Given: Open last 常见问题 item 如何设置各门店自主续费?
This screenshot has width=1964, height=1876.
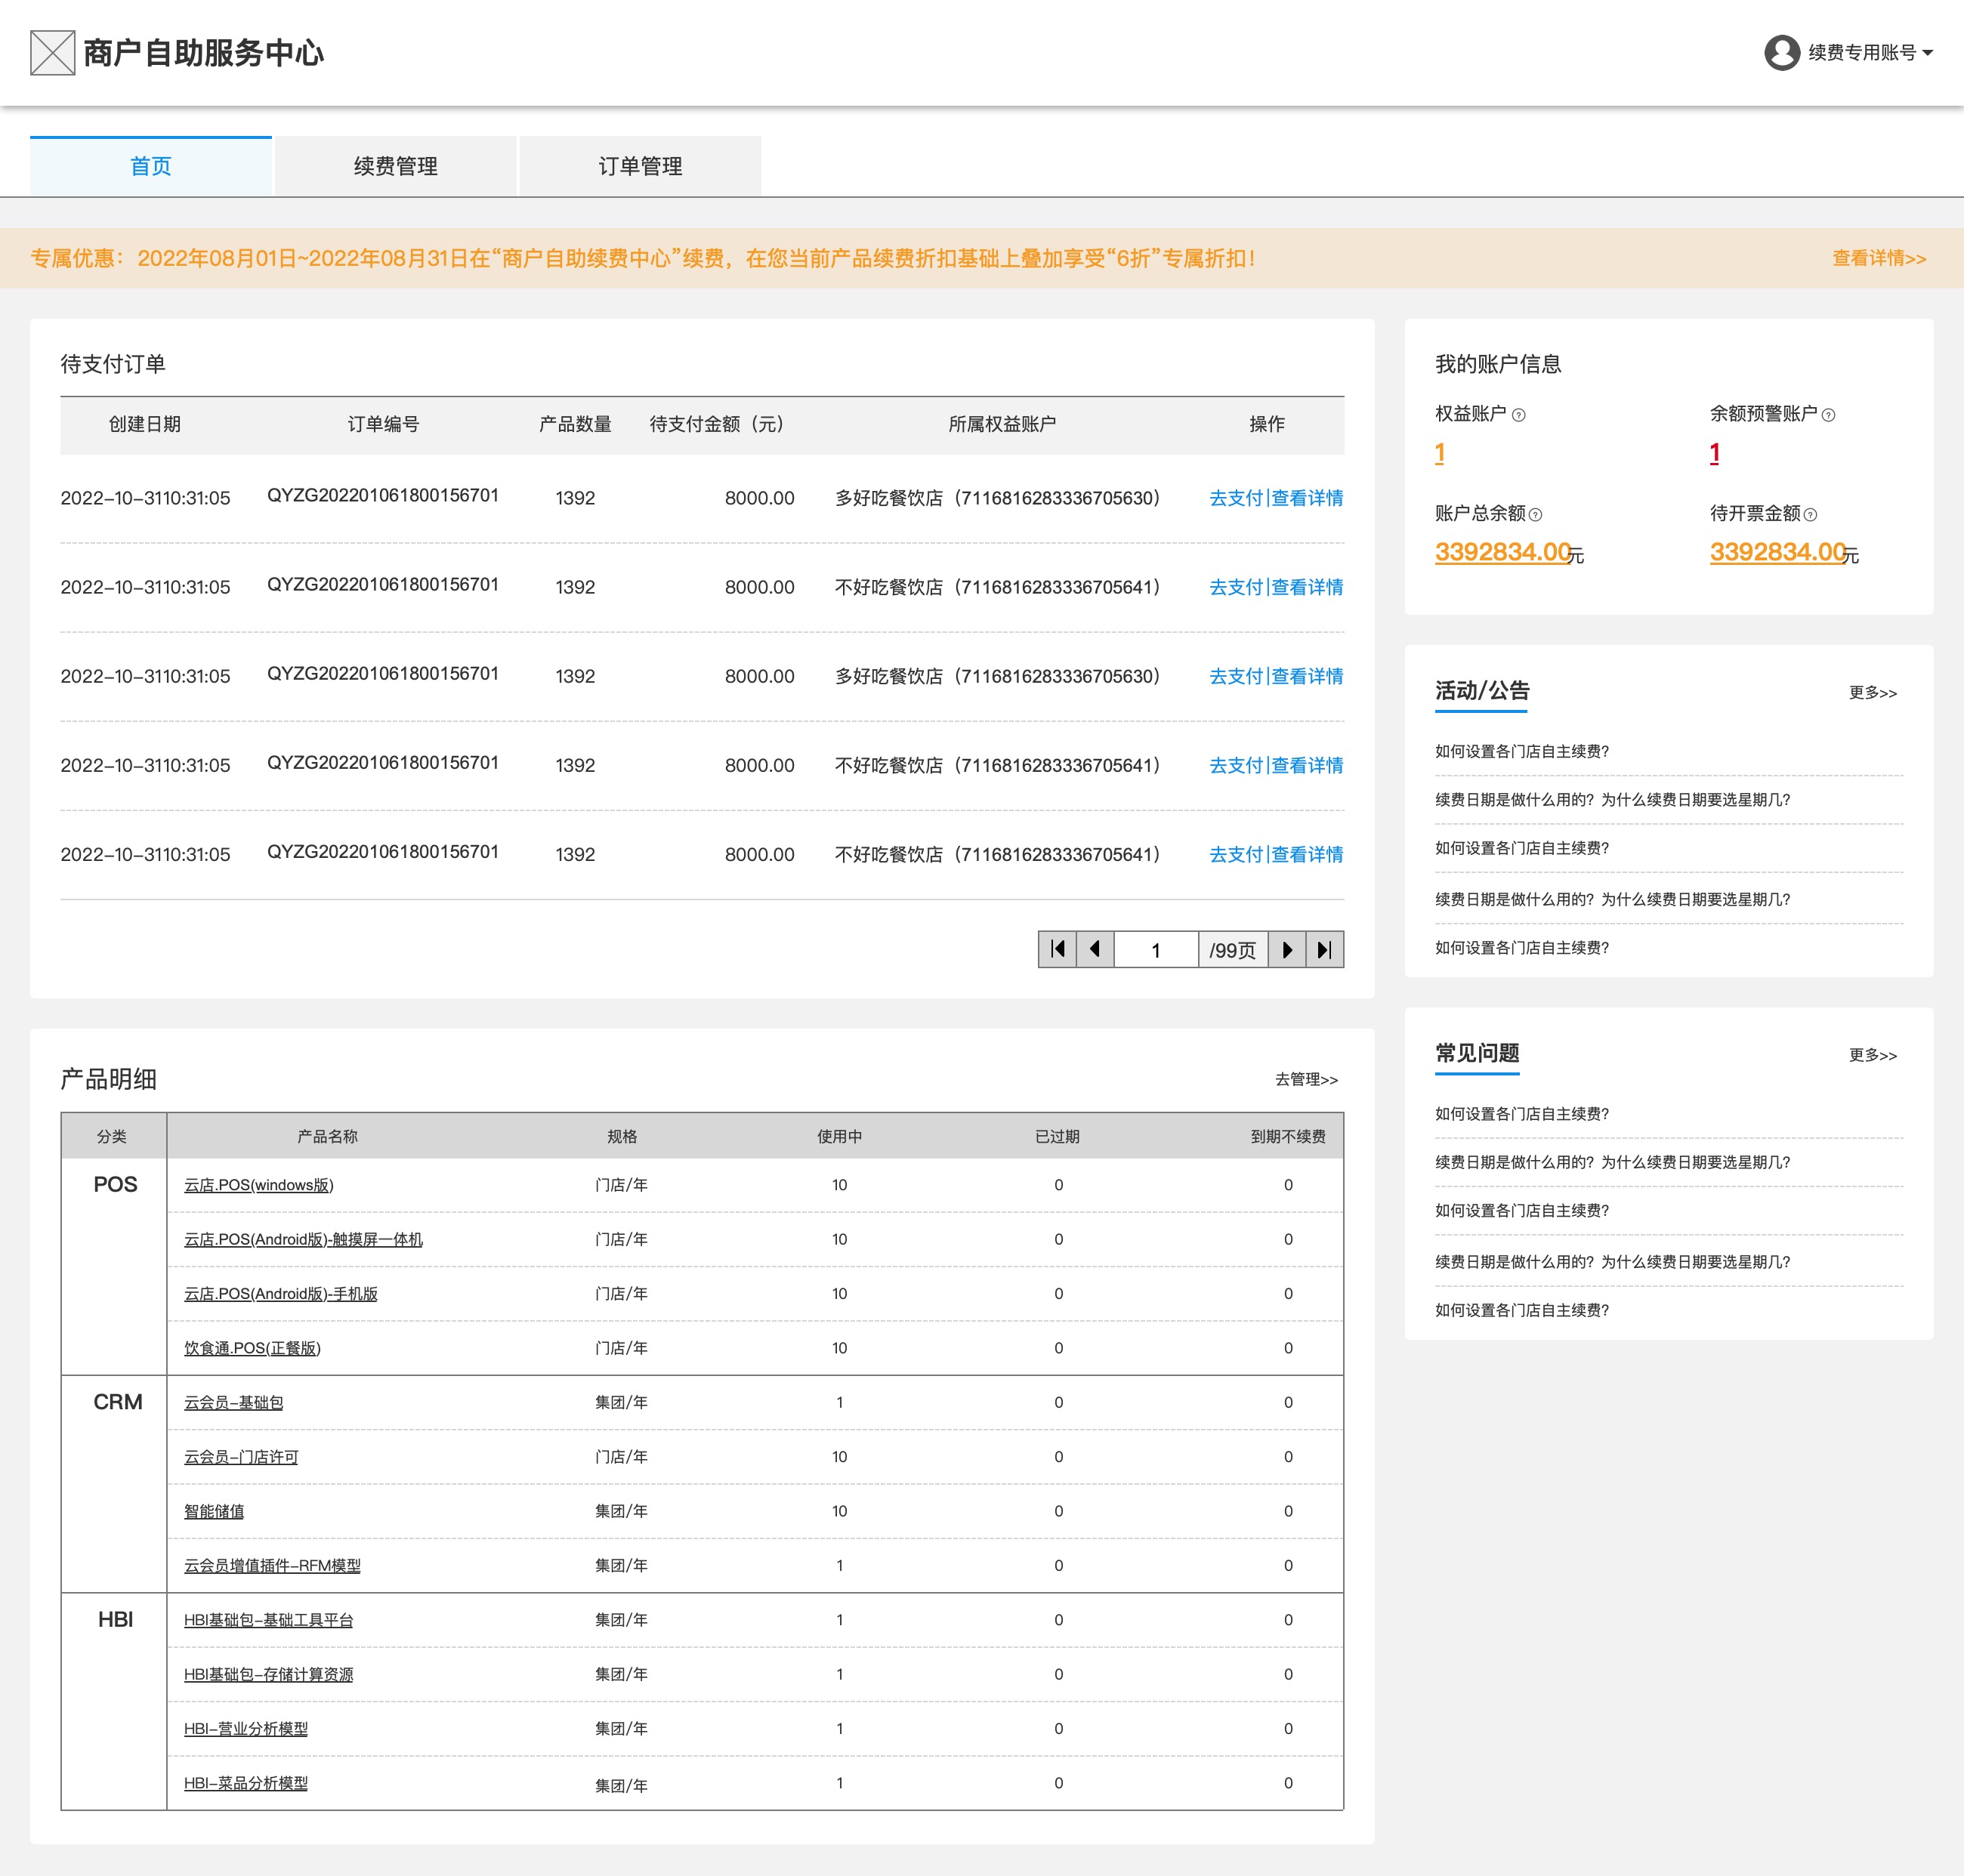Looking at the screenshot, I should click(x=1522, y=1310).
